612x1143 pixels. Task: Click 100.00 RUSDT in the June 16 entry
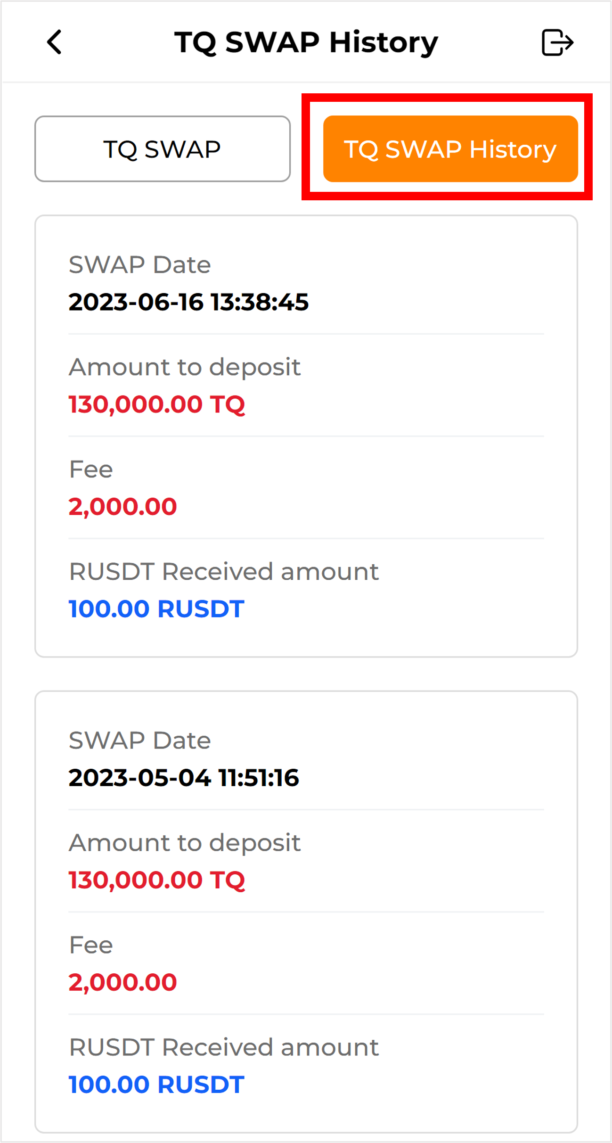[156, 609]
